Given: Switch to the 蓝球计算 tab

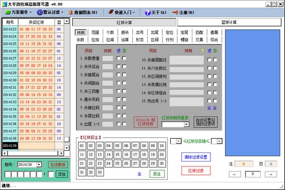Looking at the screenshot, I should click(x=229, y=22).
